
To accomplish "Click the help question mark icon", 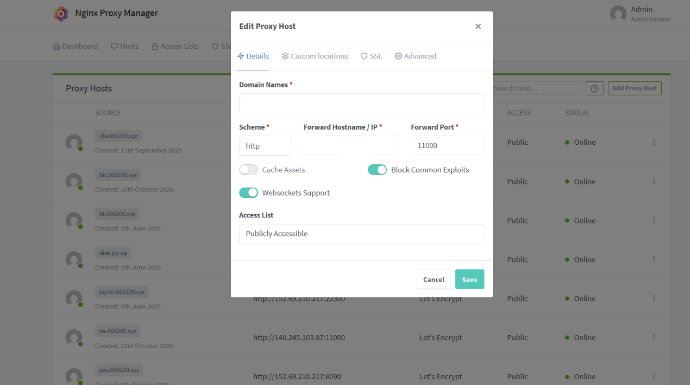I will (594, 88).
